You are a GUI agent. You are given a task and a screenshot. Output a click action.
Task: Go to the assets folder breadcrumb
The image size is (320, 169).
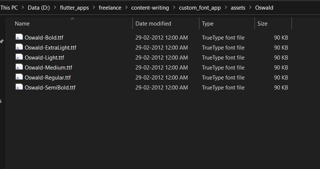pyautogui.click(x=238, y=8)
